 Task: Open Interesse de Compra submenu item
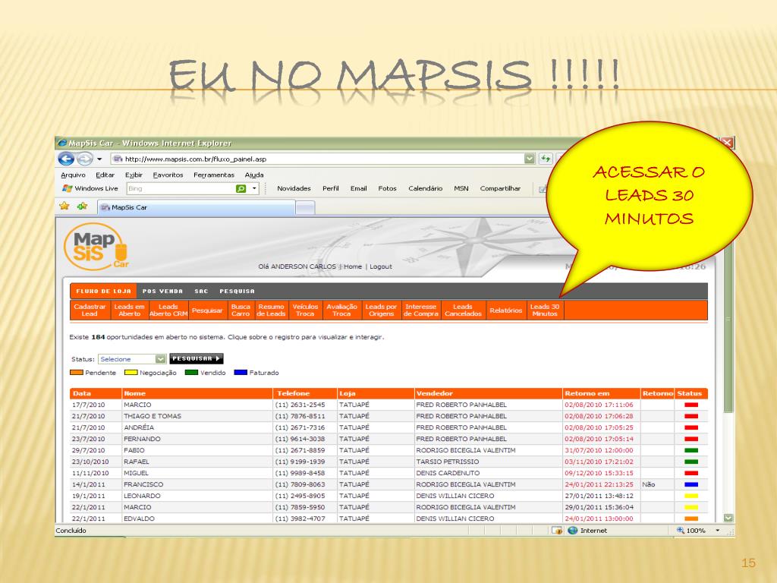420,310
